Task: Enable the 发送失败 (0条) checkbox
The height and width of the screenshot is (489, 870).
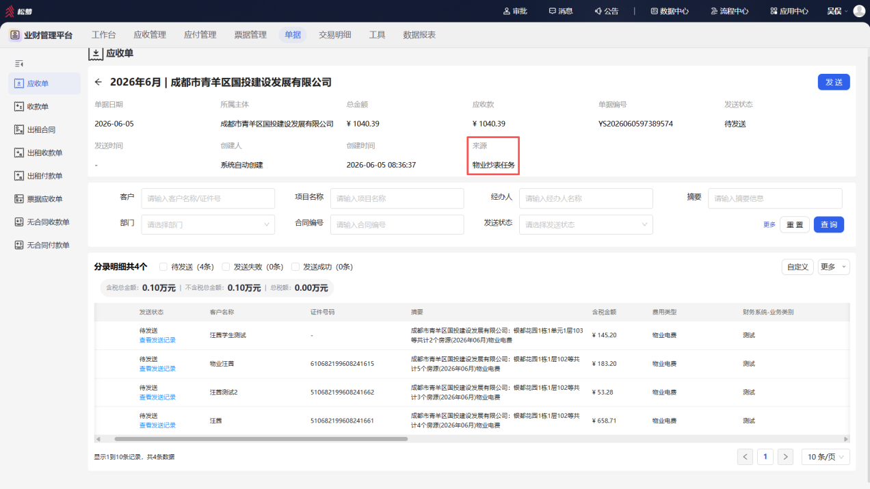Action: 229,267
